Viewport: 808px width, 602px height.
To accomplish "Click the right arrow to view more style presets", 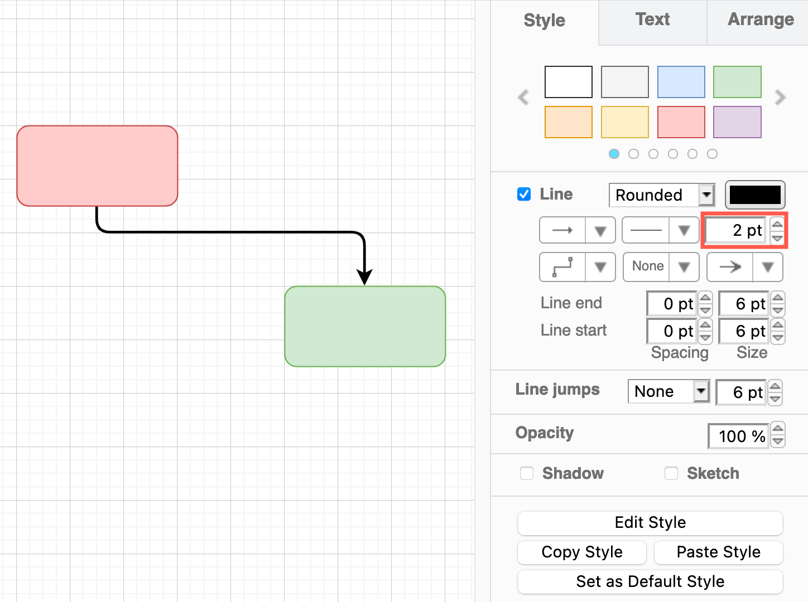I will (x=780, y=98).
